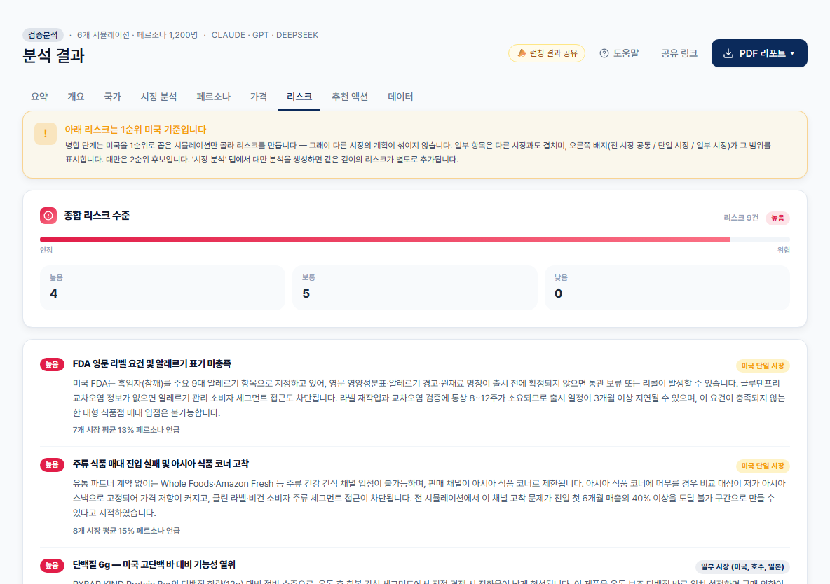Select the 높음 count card showing 4
The height and width of the screenshot is (584, 830).
(163, 288)
